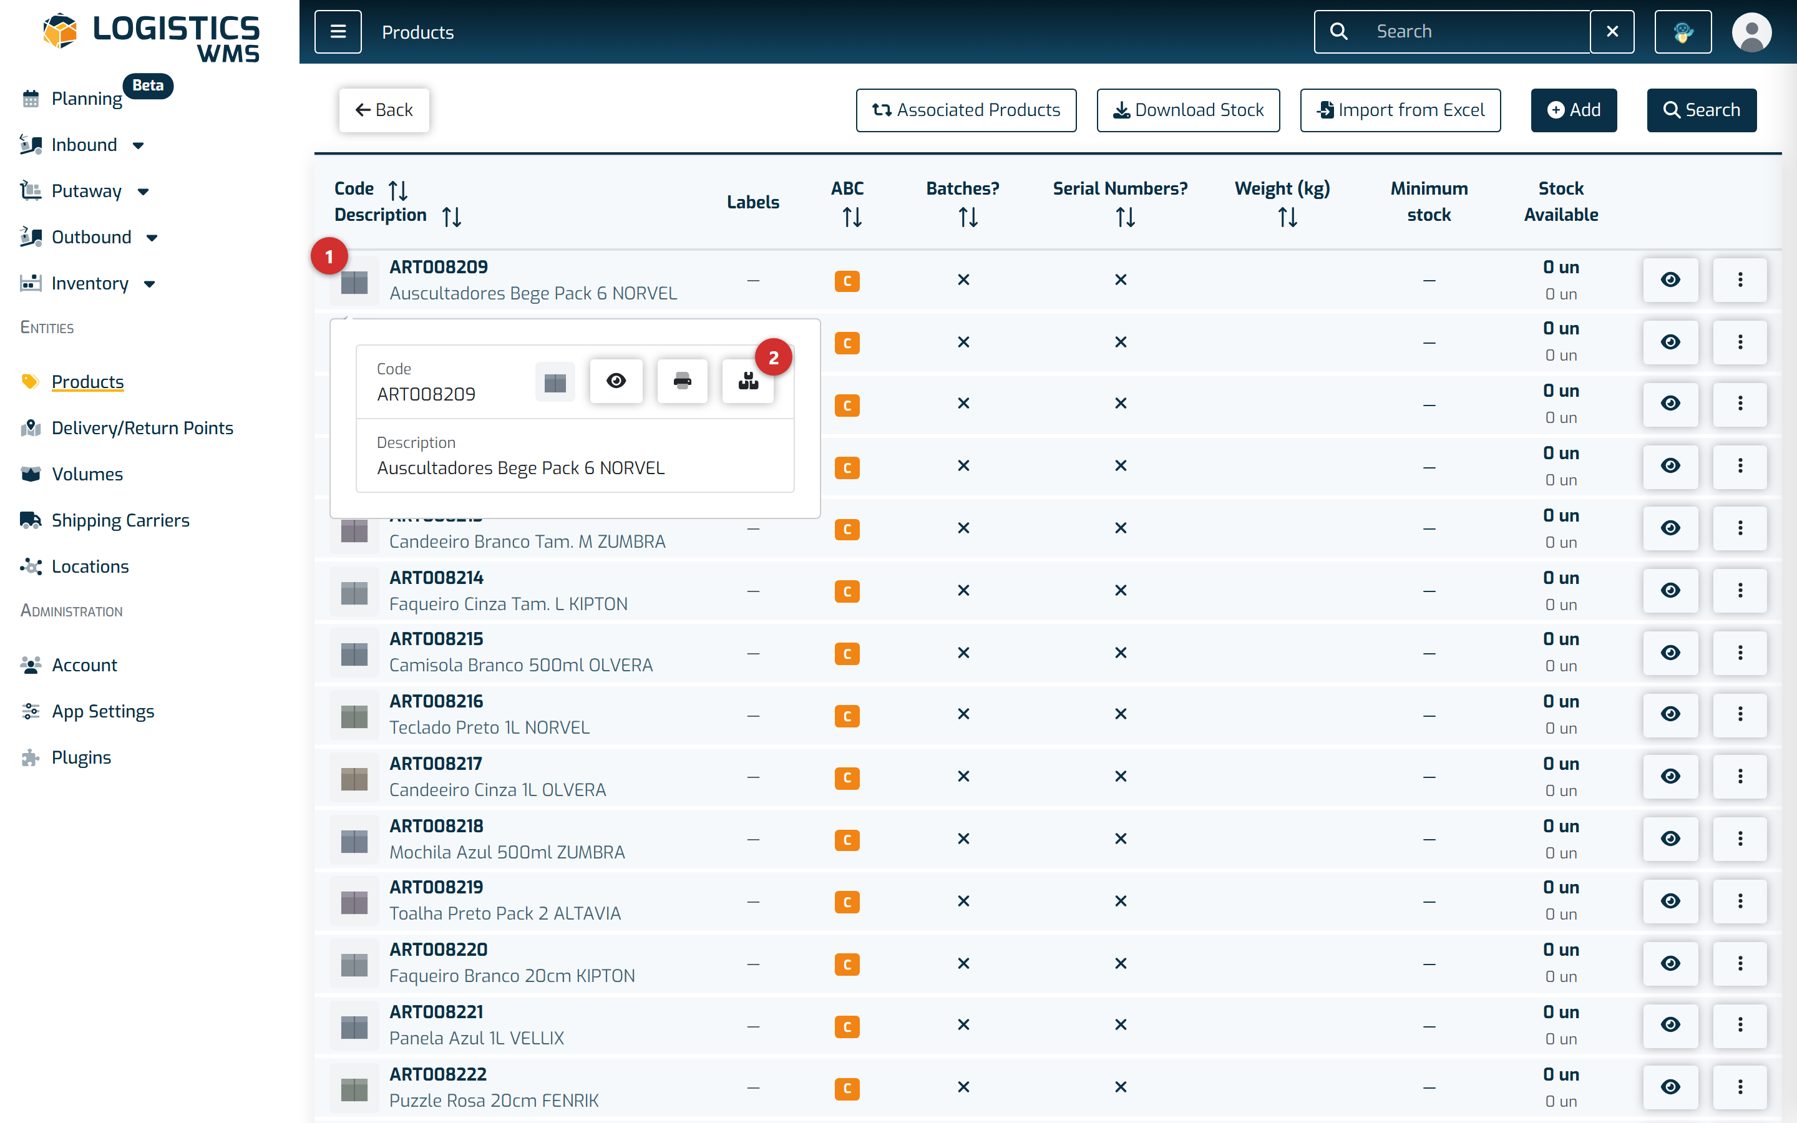Add a new product
This screenshot has width=1797, height=1123.
tap(1574, 110)
